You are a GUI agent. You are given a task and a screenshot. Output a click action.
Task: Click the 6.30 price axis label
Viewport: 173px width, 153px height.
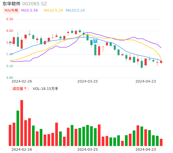tap(10, 19)
